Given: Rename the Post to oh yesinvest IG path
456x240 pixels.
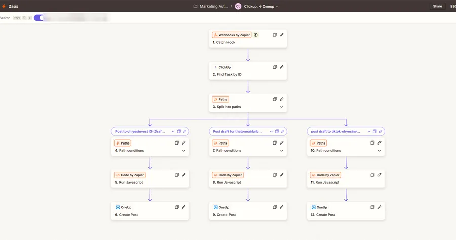Looking at the screenshot, I should pos(184,131).
